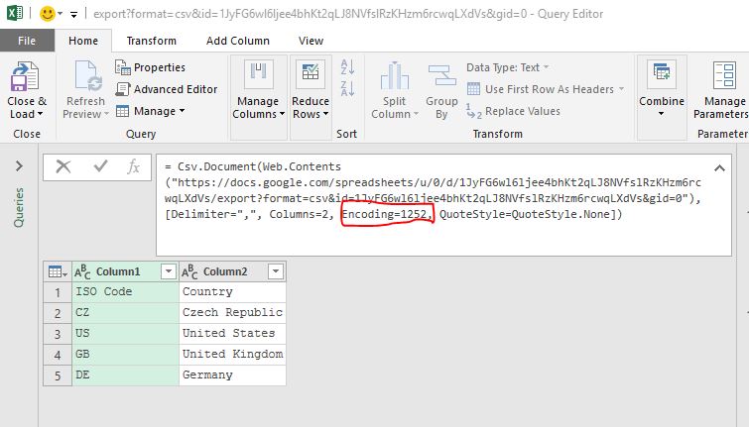Open query Properties
Viewport: 749px width, 427px height.
pyautogui.click(x=150, y=67)
